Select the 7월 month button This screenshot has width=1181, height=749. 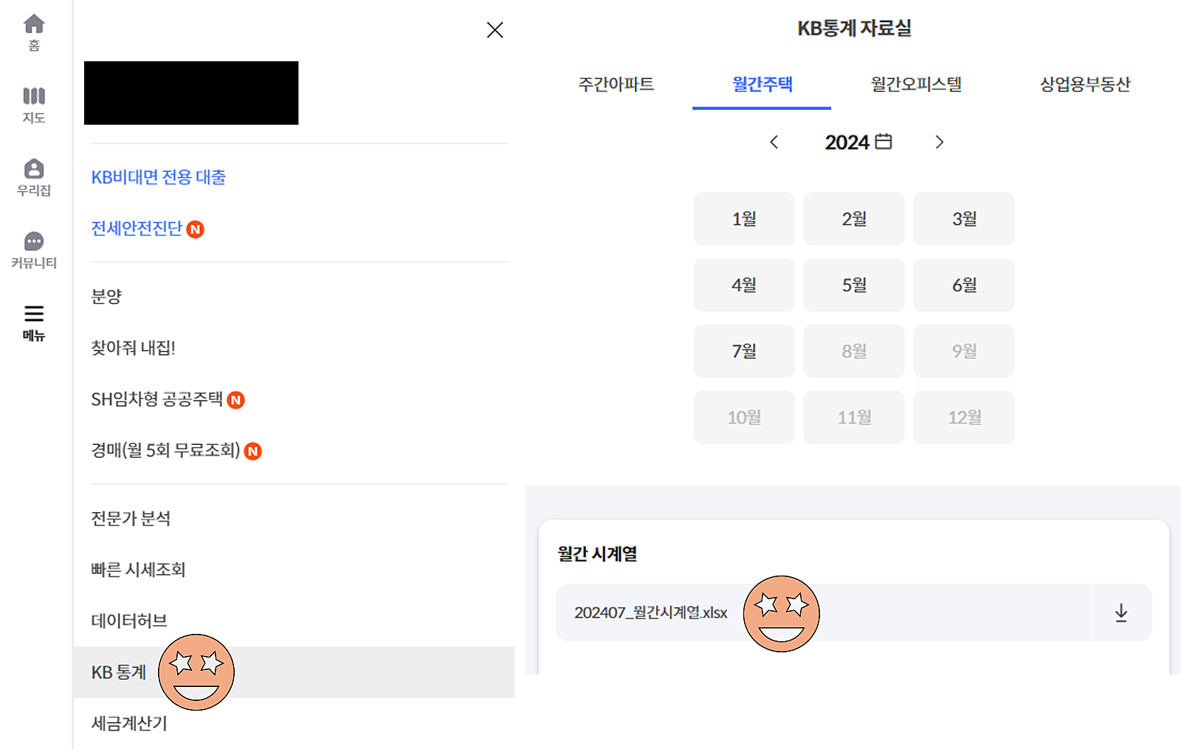click(x=744, y=351)
